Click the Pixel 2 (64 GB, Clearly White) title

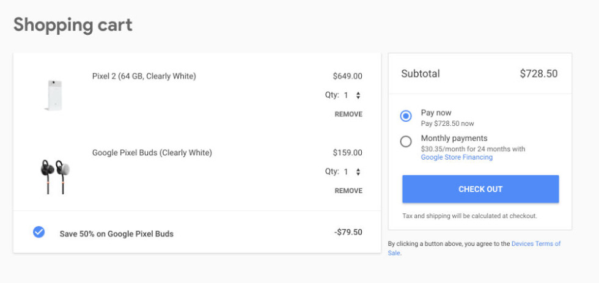pos(144,76)
